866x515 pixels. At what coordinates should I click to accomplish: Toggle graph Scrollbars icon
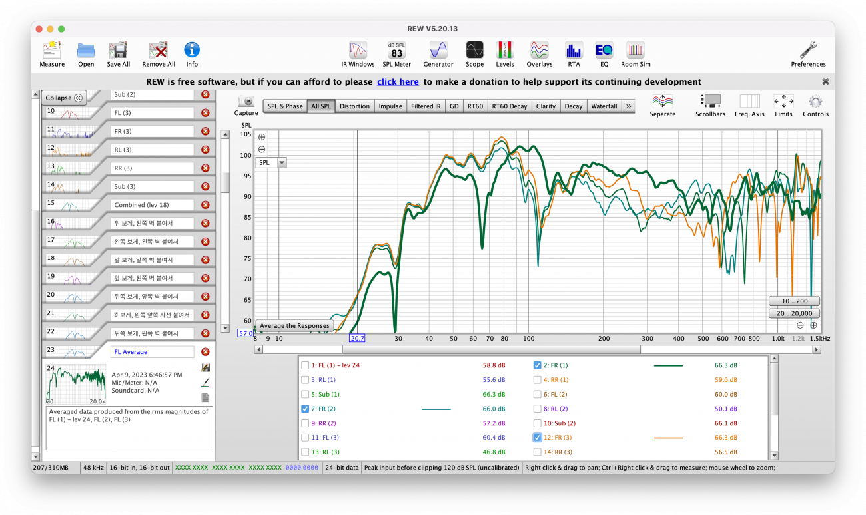[x=711, y=101]
